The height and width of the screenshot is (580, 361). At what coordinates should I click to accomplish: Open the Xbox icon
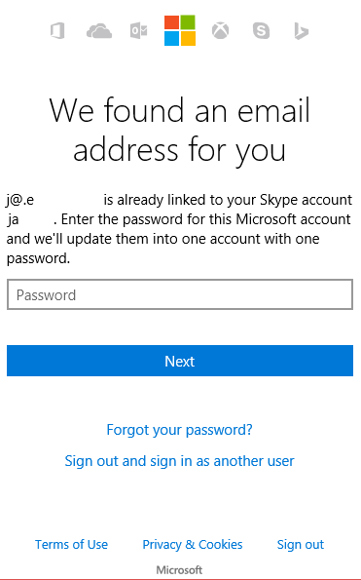point(220,30)
